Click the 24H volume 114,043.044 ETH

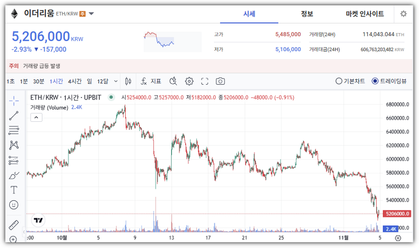383,34
